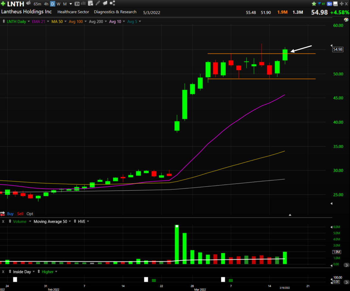Click the 1.3M average volume value
Viewport: 350px width, 291px height.
[298, 12]
